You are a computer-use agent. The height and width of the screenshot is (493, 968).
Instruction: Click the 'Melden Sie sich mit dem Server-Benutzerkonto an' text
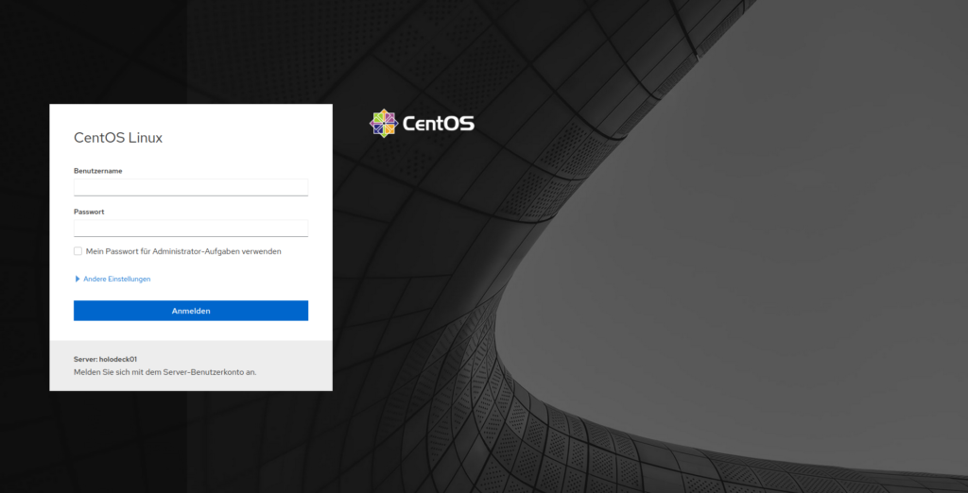(x=164, y=373)
